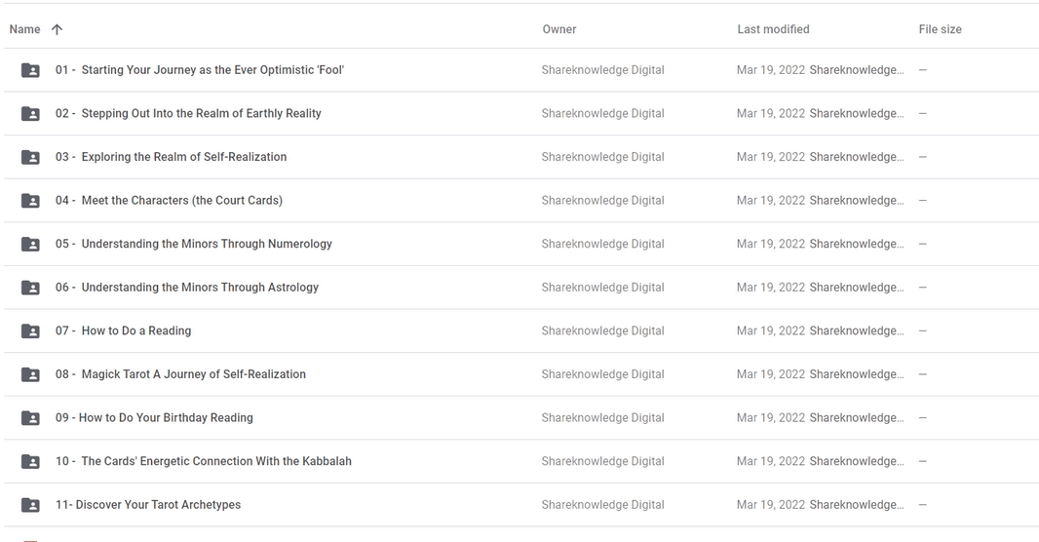Click the folder icon beside How to Do a Reading
The image size is (1039, 542).
[30, 331]
